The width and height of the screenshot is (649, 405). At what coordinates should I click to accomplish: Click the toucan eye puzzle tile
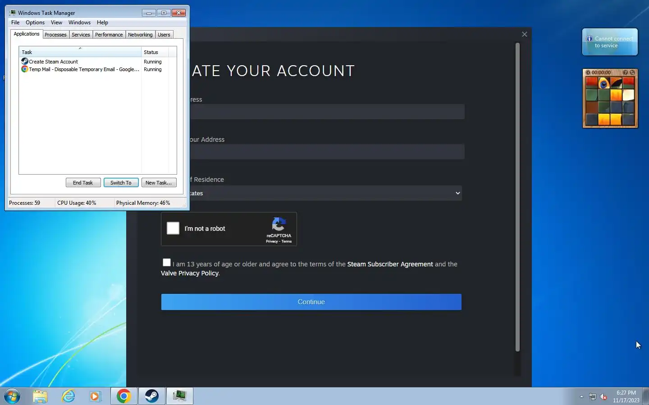point(604,83)
